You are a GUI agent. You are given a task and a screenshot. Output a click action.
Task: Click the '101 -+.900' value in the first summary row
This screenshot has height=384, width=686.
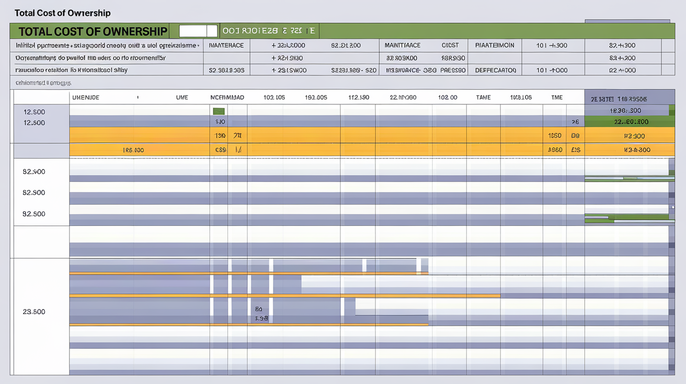pos(552,45)
